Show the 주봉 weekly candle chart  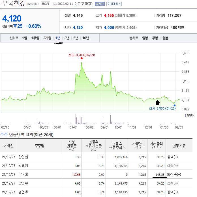coord(155,38)
